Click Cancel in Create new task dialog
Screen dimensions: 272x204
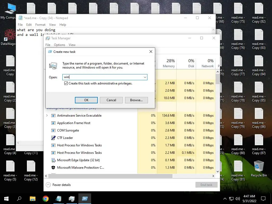point(111,100)
